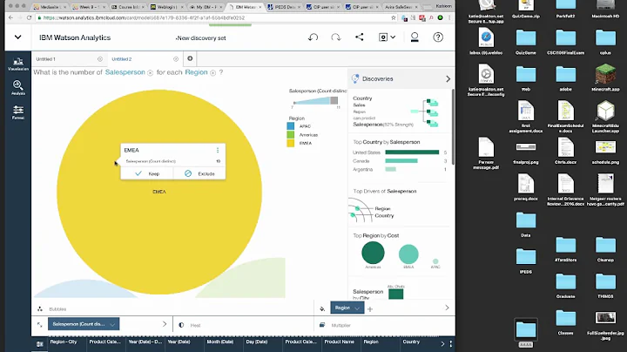The height and width of the screenshot is (352, 627).
Task: Expand the main menu chevron beside IBM Watson Analytics
Action: coord(17,37)
